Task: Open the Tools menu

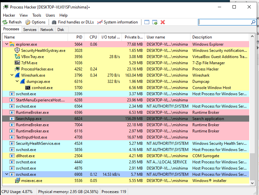Action: pyautogui.click(x=37, y=15)
